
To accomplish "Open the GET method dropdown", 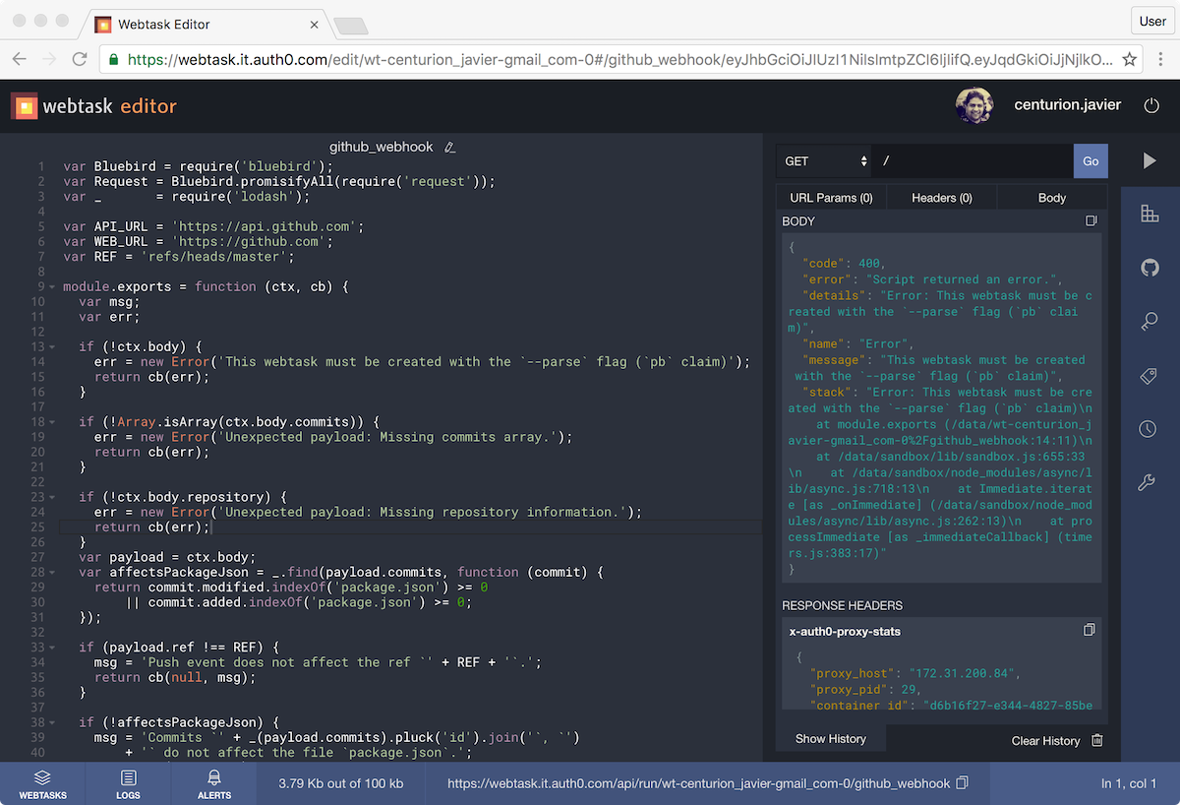I will [823, 159].
